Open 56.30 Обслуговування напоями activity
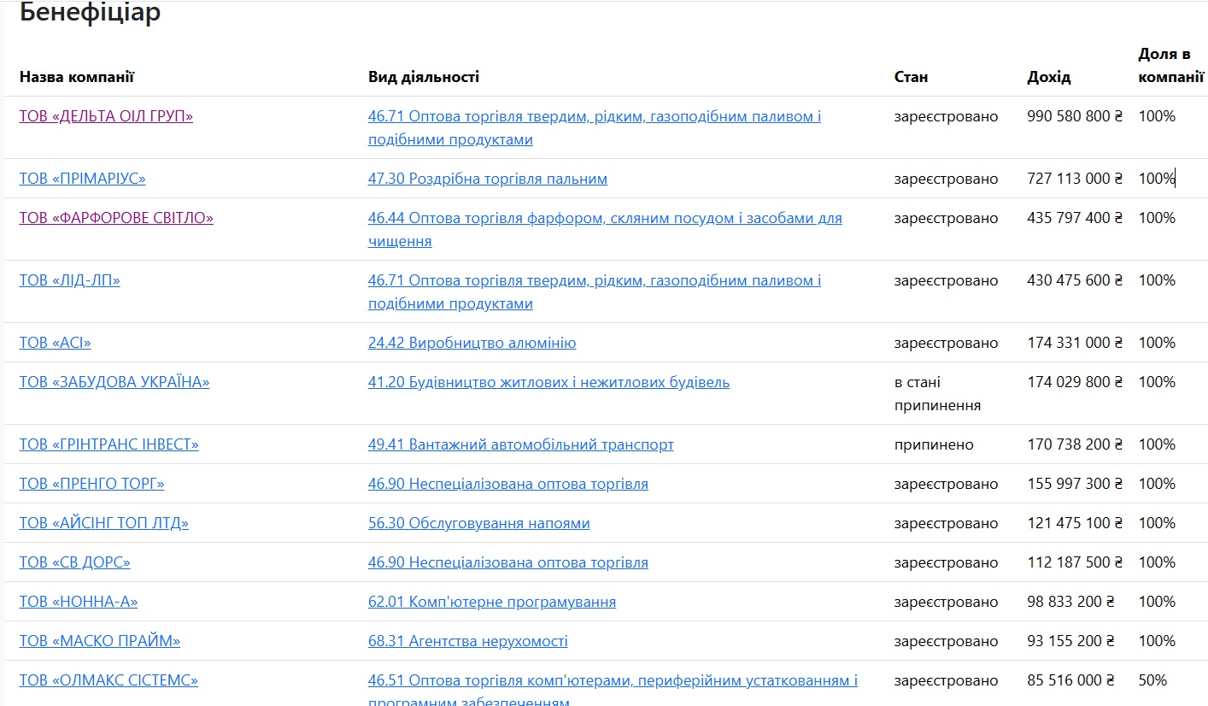 tap(478, 523)
